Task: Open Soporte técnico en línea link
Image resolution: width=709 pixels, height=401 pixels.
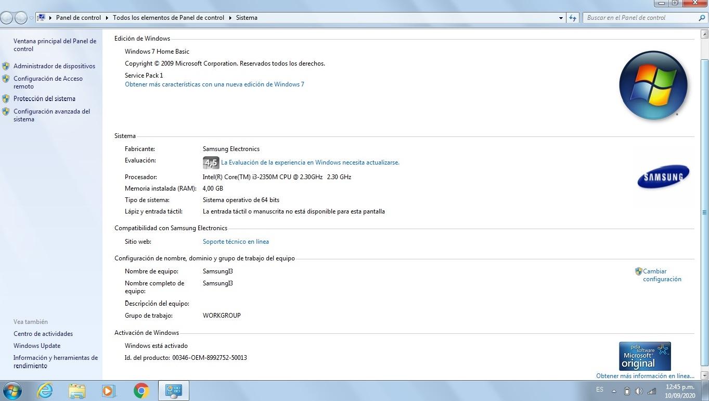Action: [x=236, y=242]
